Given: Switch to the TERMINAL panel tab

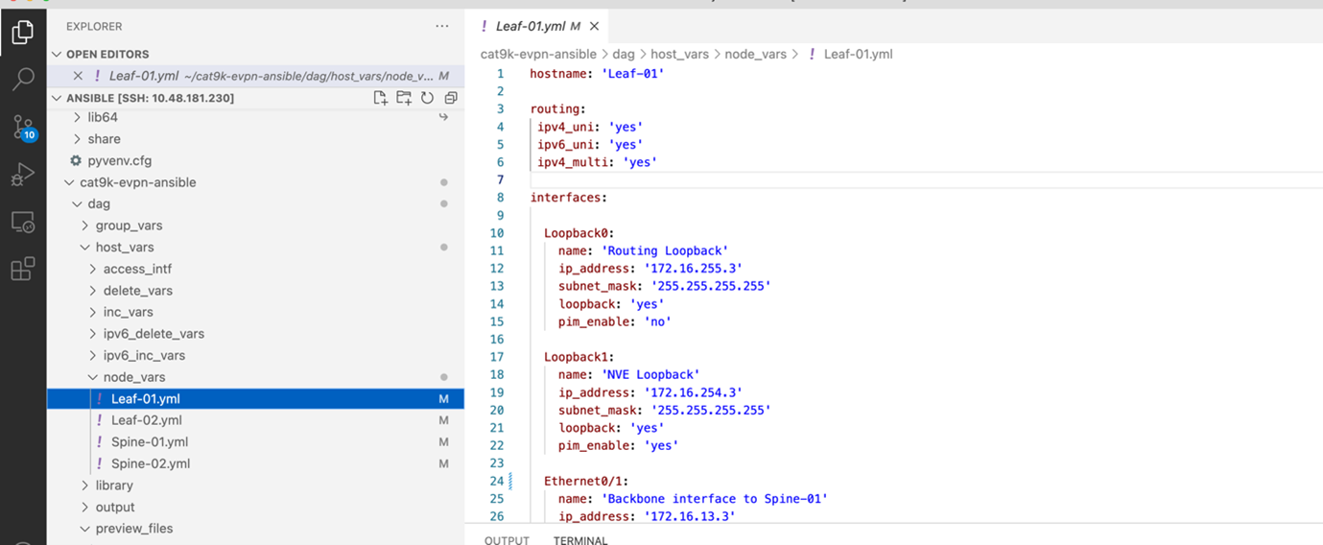Looking at the screenshot, I should coord(580,540).
